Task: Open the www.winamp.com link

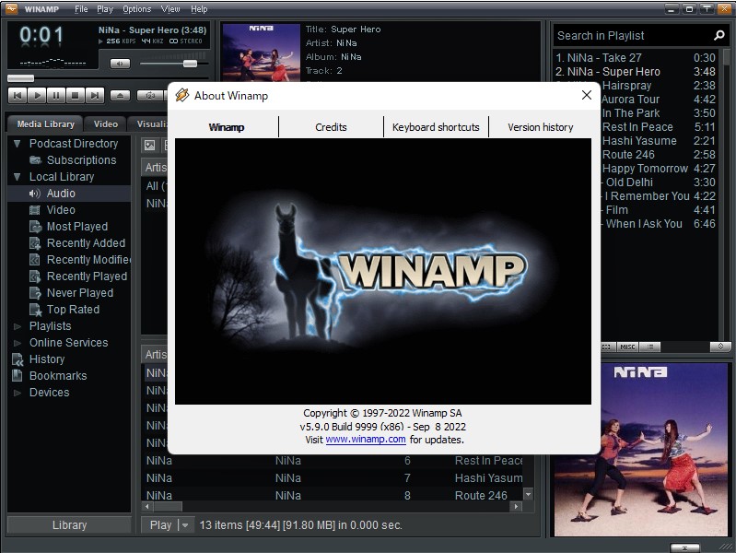Action: coord(366,440)
